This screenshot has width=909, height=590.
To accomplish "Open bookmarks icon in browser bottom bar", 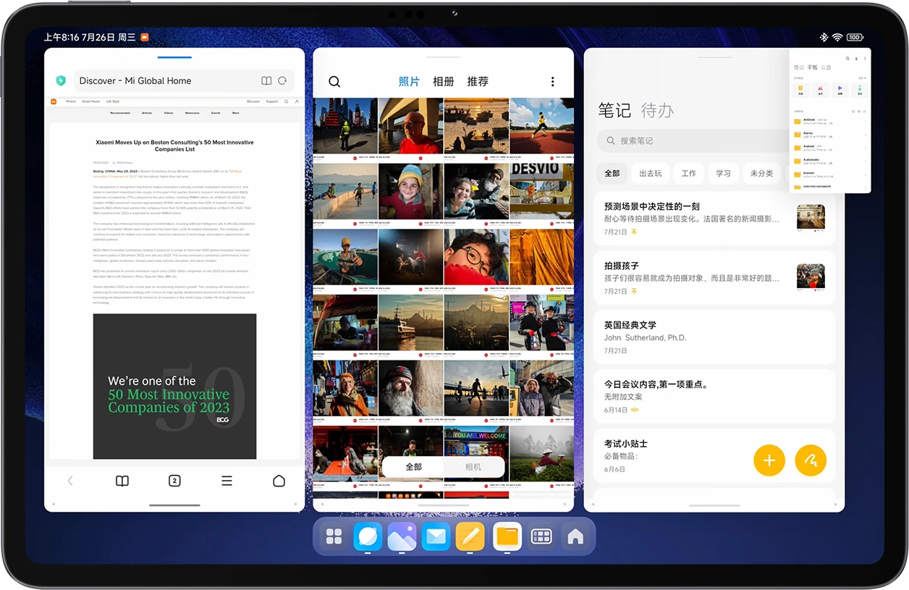I will 122,481.
